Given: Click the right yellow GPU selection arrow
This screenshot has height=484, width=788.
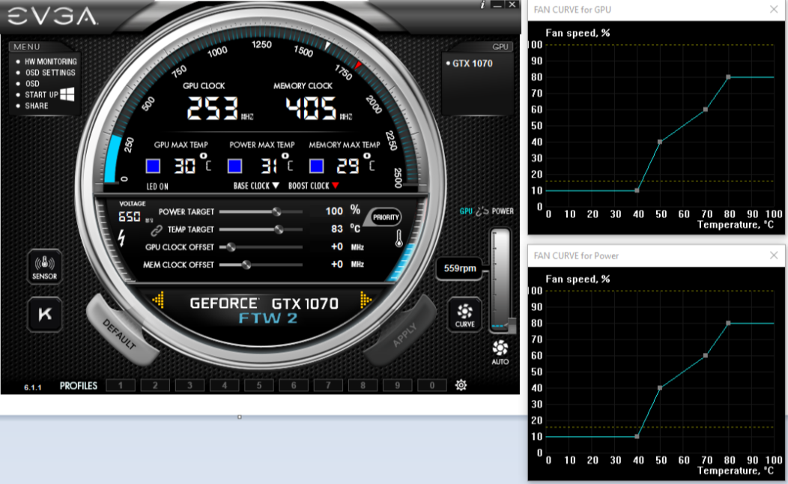Looking at the screenshot, I should pyautogui.click(x=366, y=300).
